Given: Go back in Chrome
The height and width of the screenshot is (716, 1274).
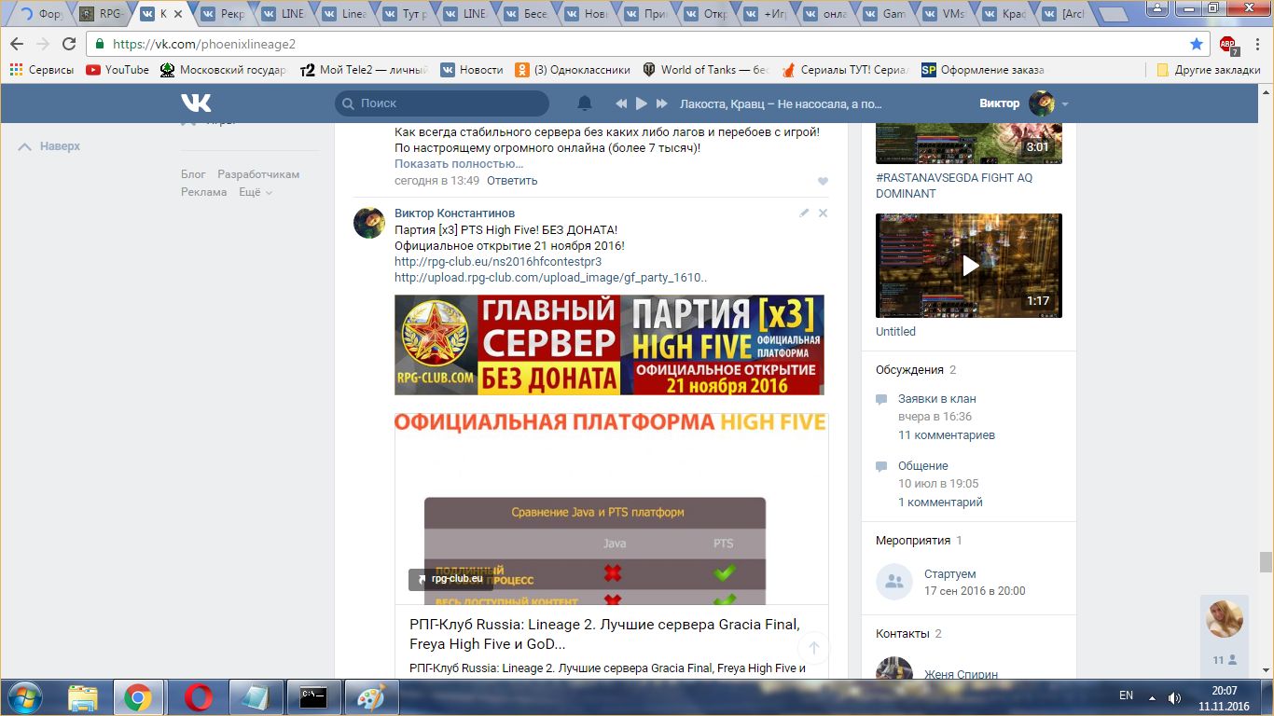Looking at the screenshot, I should coord(18,44).
